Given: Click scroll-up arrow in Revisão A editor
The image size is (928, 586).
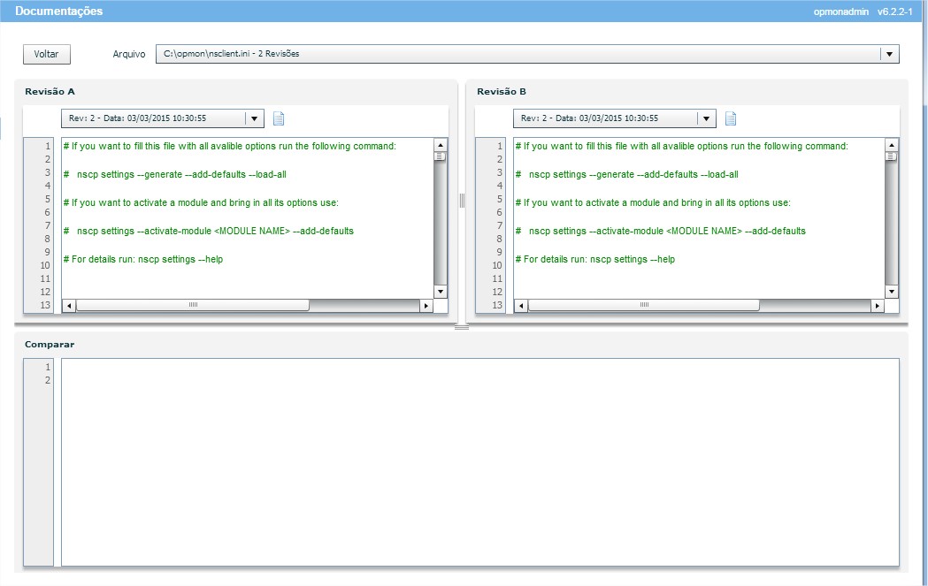Looking at the screenshot, I should [x=440, y=145].
